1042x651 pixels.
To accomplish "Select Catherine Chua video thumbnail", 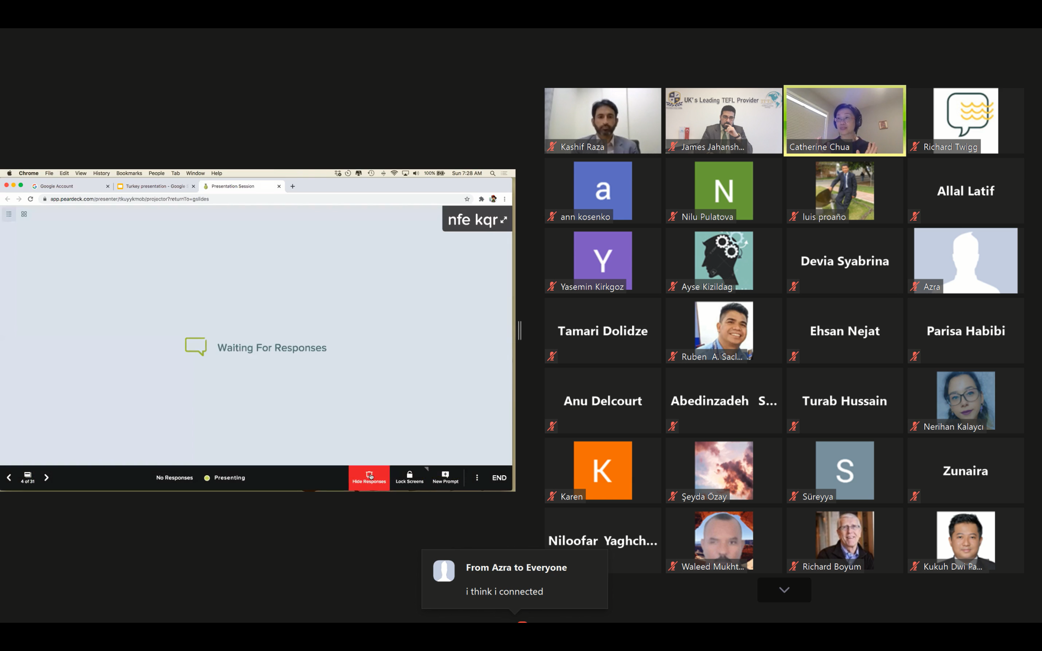I will (844, 120).
